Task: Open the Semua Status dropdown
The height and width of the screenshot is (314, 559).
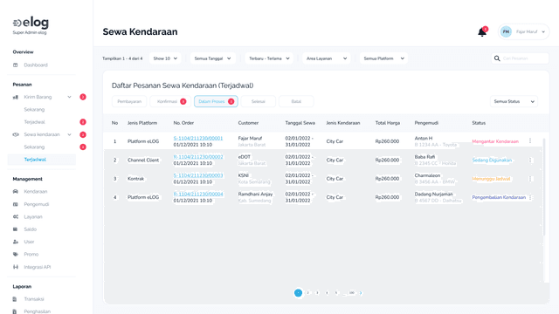Action: point(514,101)
